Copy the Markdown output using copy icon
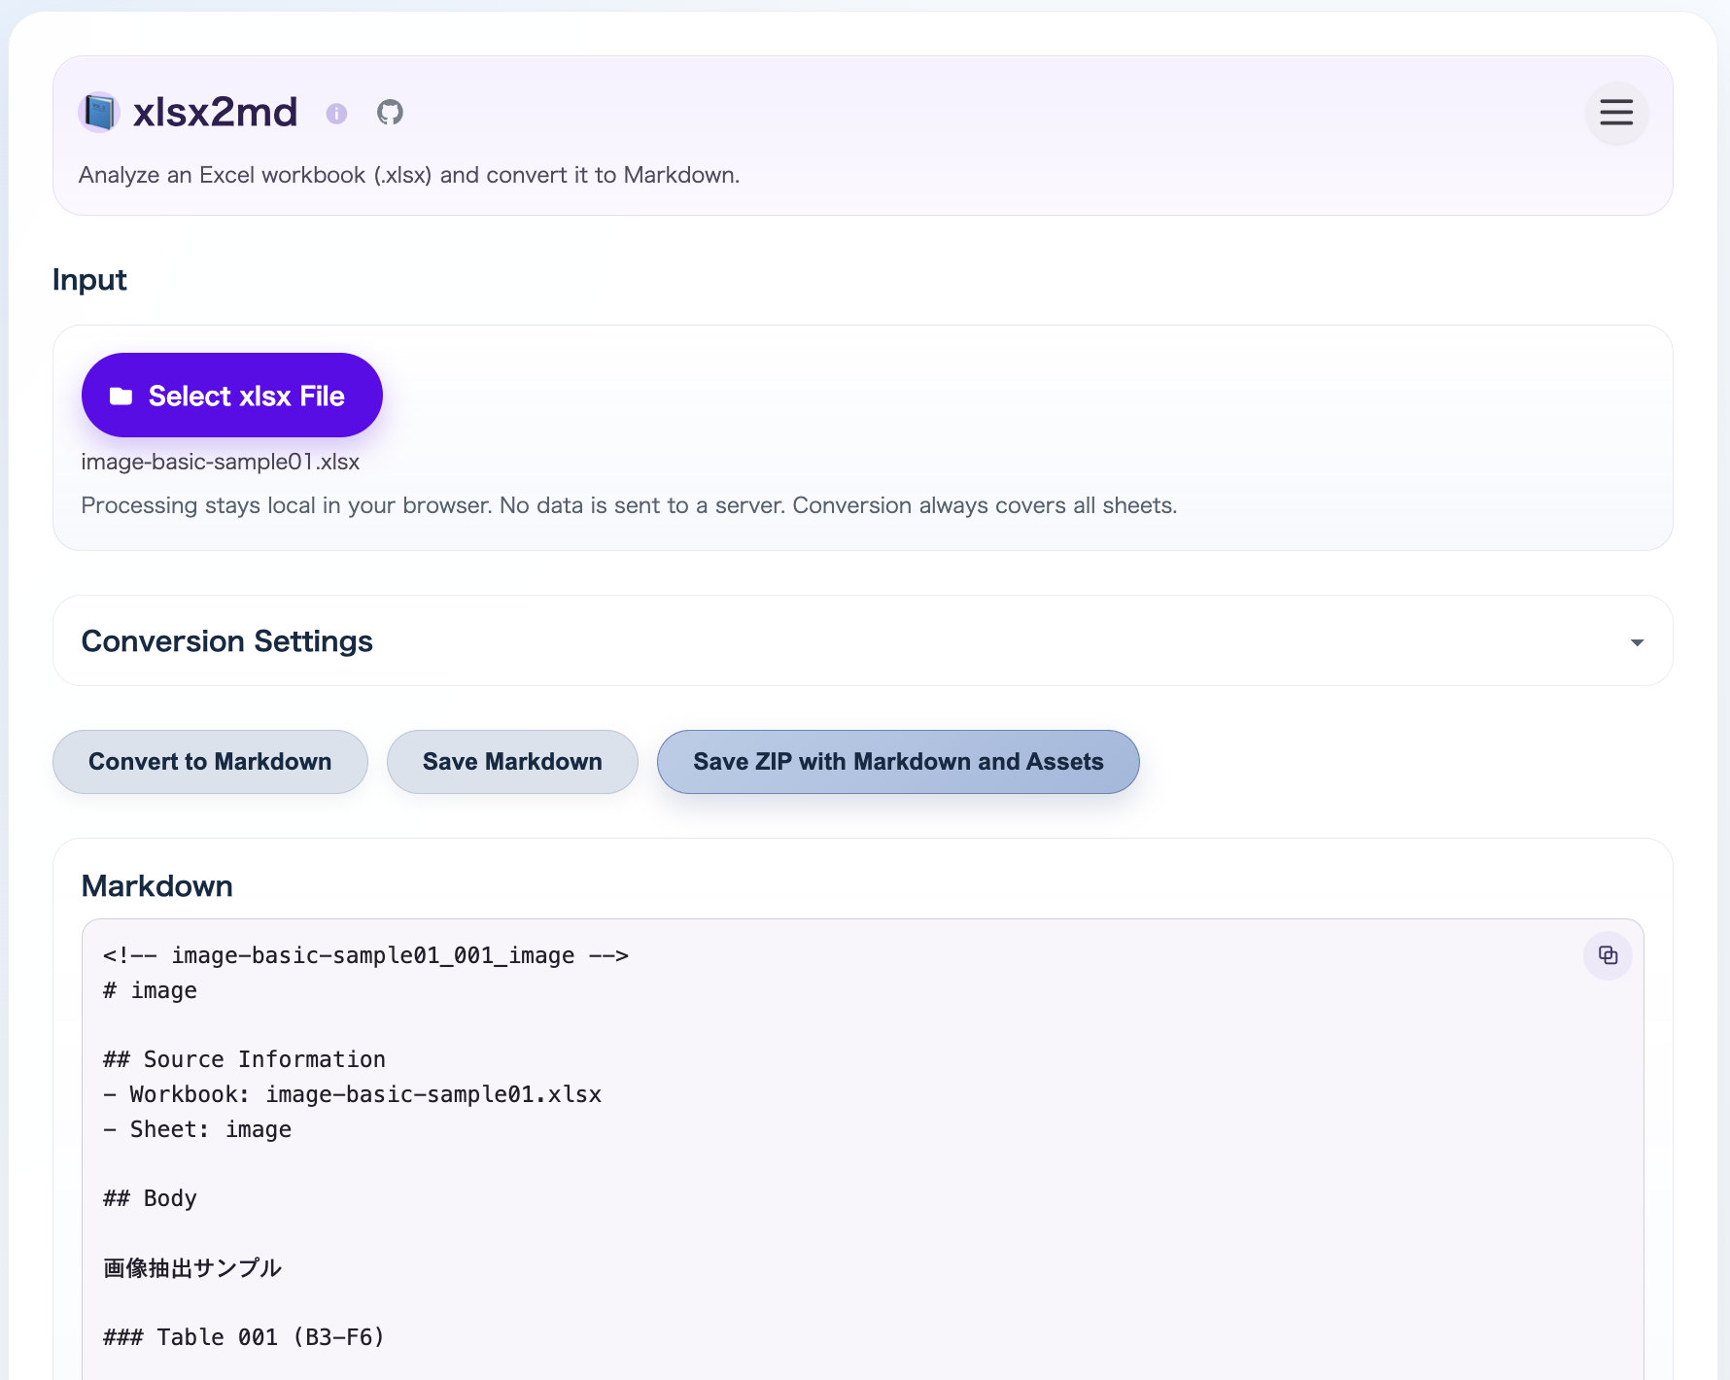 pyautogui.click(x=1607, y=955)
